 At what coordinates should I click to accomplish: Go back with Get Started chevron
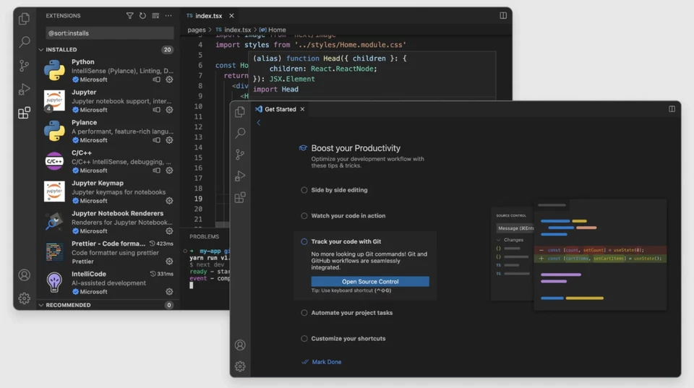259,123
